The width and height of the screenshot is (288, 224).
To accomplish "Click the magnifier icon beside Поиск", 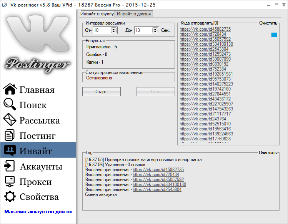I will coord(10,104).
